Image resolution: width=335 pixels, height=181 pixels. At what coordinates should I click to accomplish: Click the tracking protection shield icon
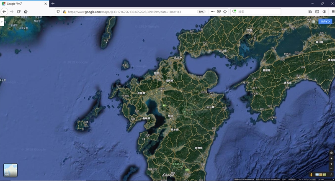[58, 12]
